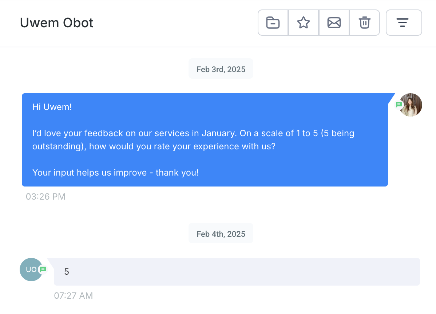Select the reply message containing "5"
436x314 pixels.
coord(237,272)
